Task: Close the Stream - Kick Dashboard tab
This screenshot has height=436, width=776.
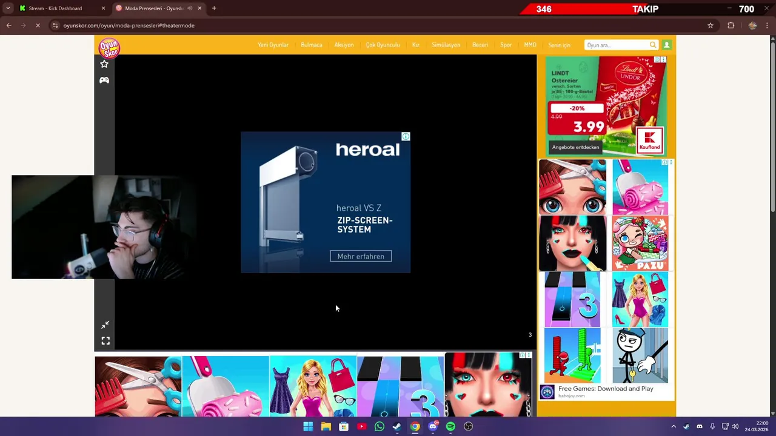Action: click(103, 8)
